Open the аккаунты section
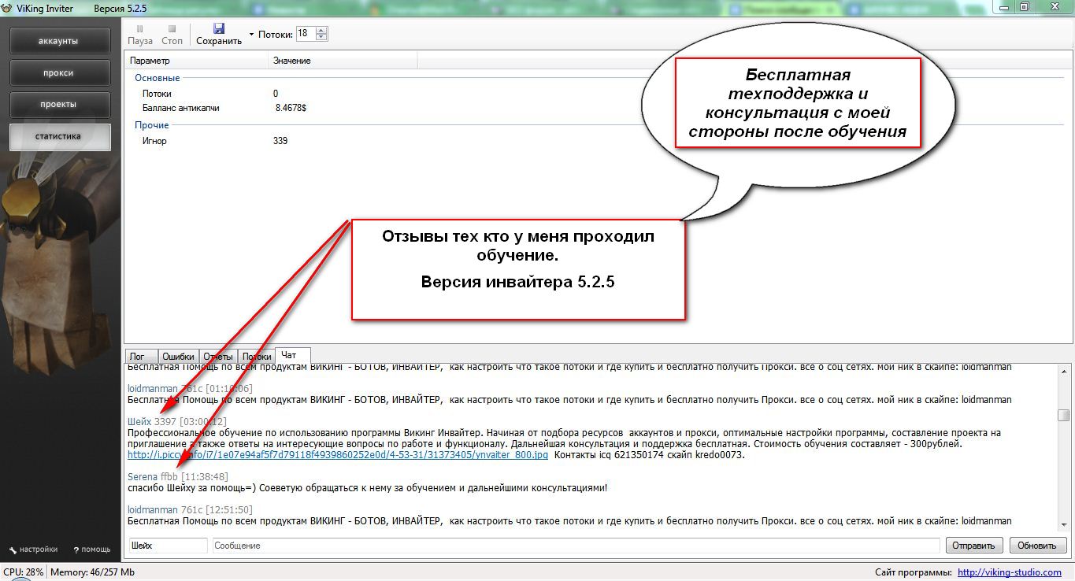Screen dimensions: 1075x581 click(x=60, y=41)
